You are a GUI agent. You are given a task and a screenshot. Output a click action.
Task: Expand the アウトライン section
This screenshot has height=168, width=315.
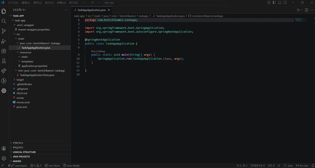39,143
